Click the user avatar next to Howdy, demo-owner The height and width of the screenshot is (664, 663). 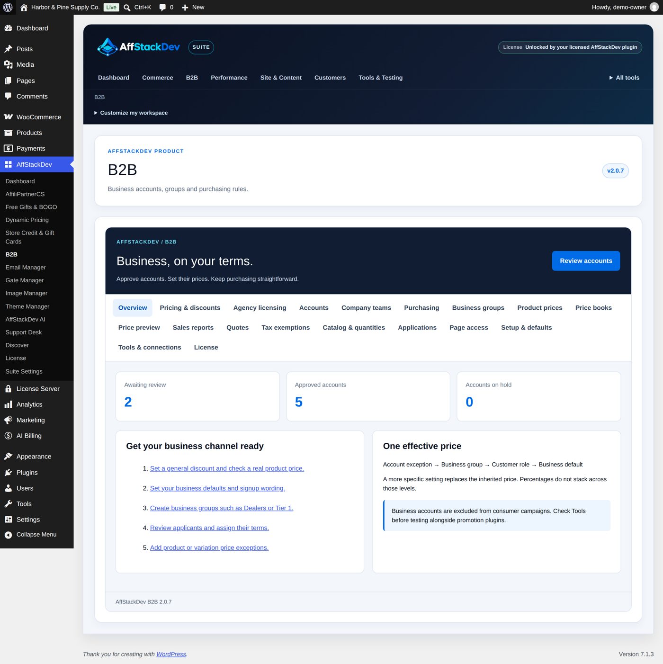click(654, 7)
